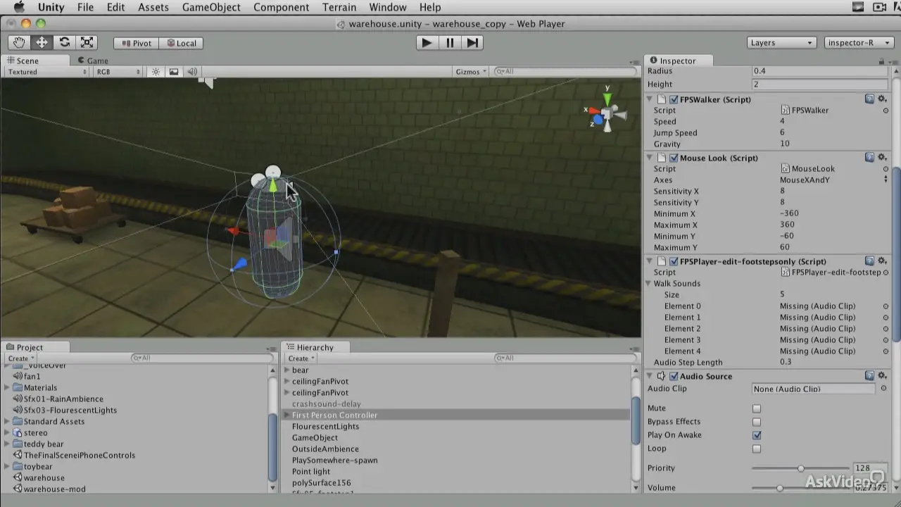Image resolution: width=901 pixels, height=507 pixels.
Task: Collapse the Walk Sounds array
Action: [x=649, y=284]
